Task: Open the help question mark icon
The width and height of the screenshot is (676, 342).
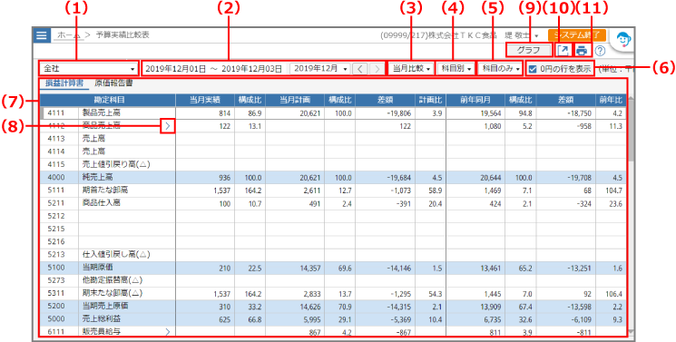Action: tap(600, 51)
